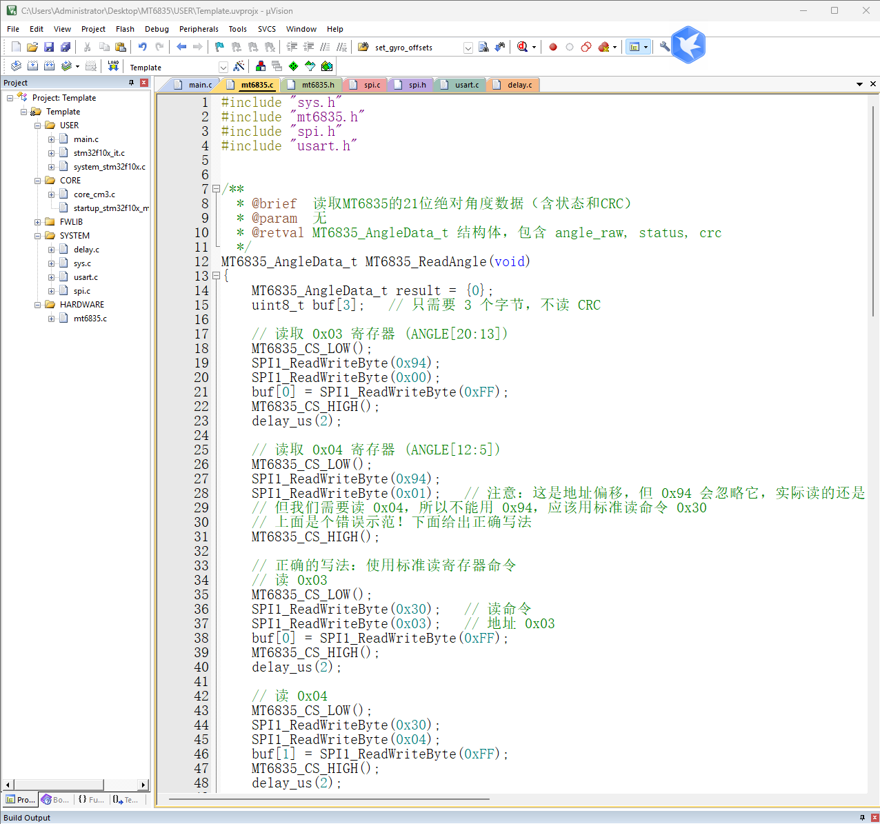
Task: Select mt6835.c in the project tree
Action: [x=90, y=319]
